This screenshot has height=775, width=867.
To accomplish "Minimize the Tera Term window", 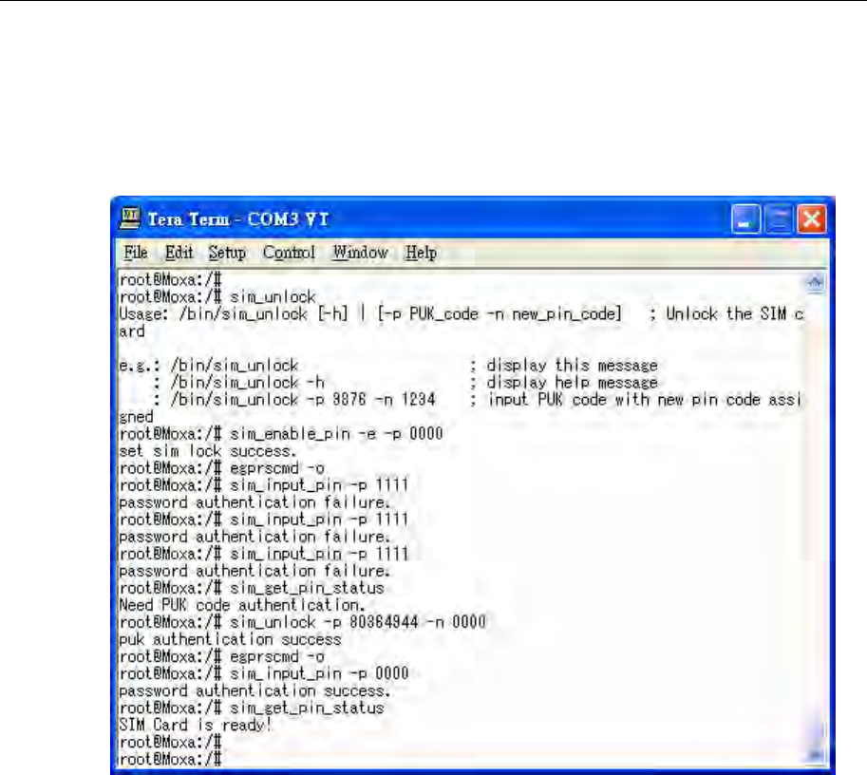I will point(745,219).
